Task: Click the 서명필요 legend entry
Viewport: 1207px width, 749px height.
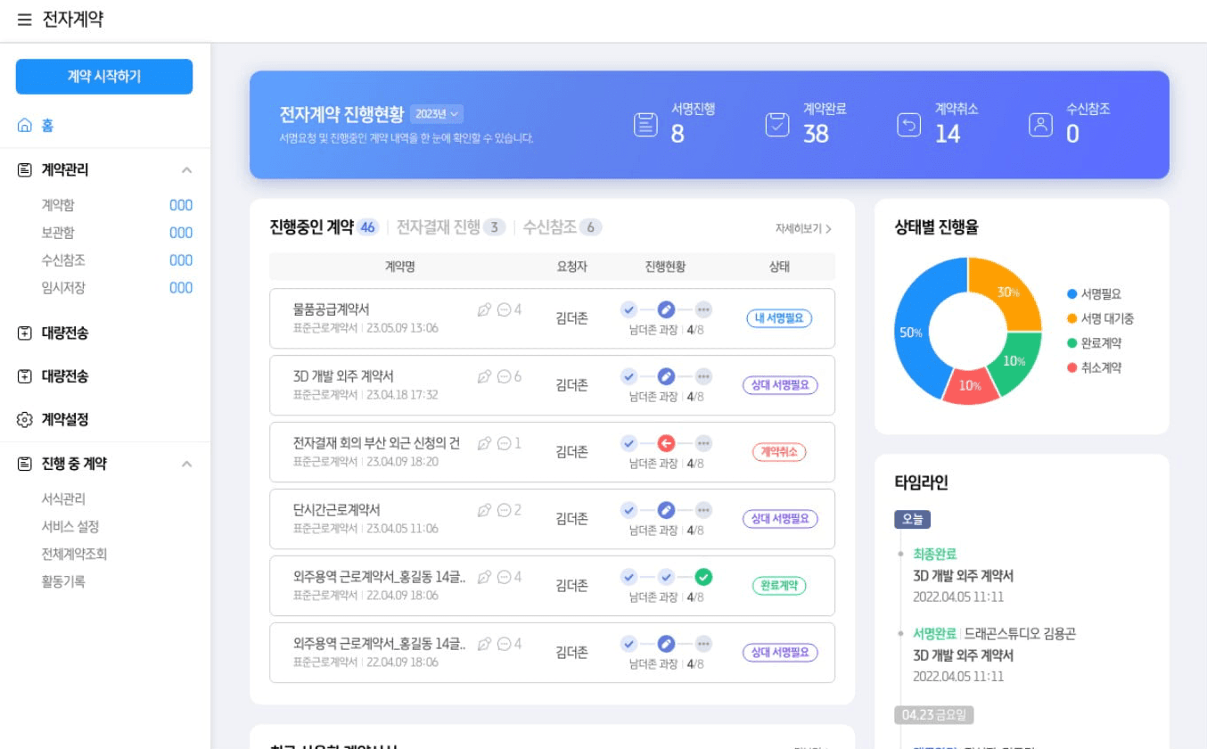Action: pyautogui.click(x=1094, y=294)
